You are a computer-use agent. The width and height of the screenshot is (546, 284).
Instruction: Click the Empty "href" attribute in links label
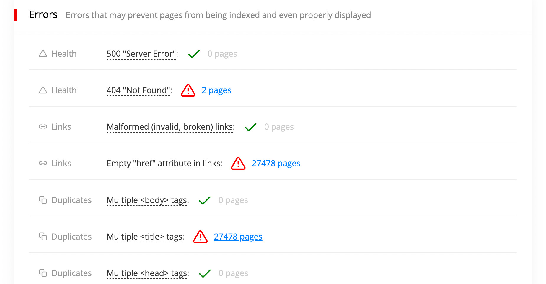164,163
